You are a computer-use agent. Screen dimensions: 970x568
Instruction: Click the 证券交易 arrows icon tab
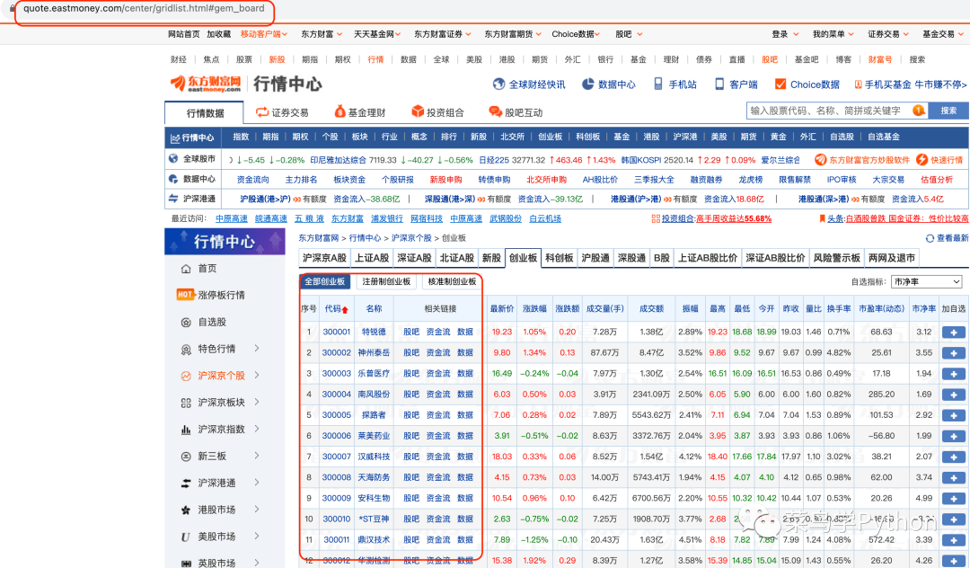pos(262,112)
